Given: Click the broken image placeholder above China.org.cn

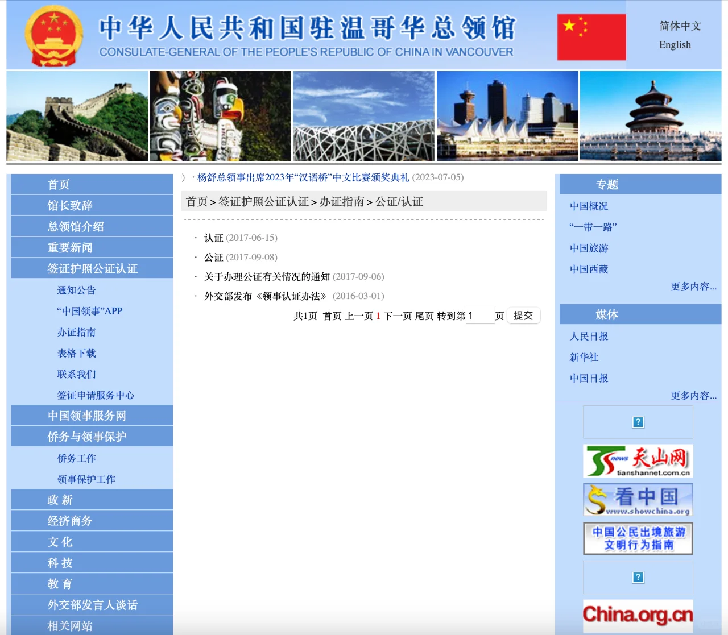Looking at the screenshot, I should tap(638, 577).
